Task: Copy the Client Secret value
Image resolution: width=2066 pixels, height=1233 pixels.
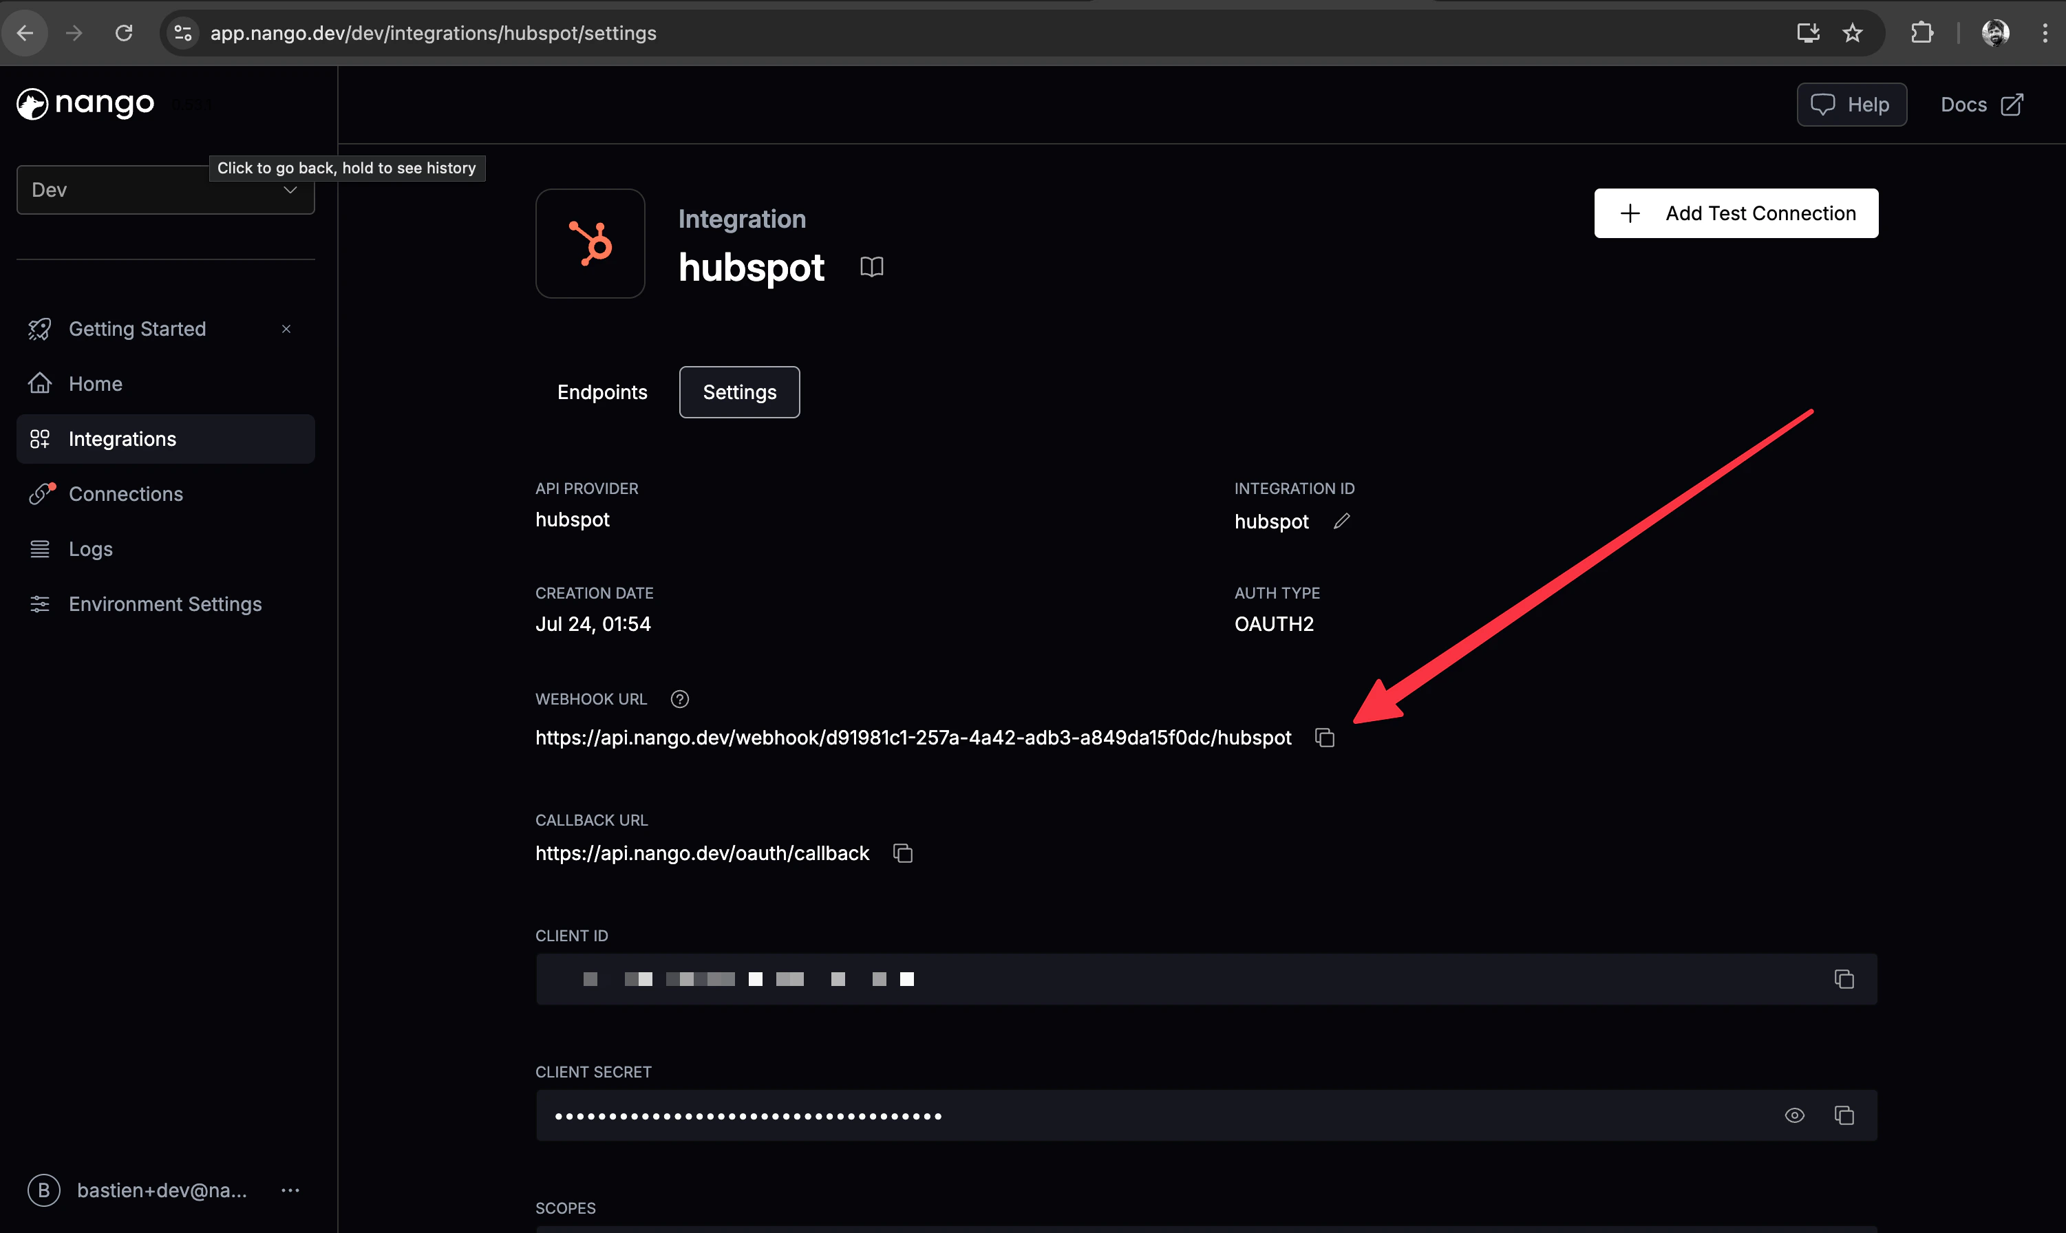Action: (1843, 1116)
